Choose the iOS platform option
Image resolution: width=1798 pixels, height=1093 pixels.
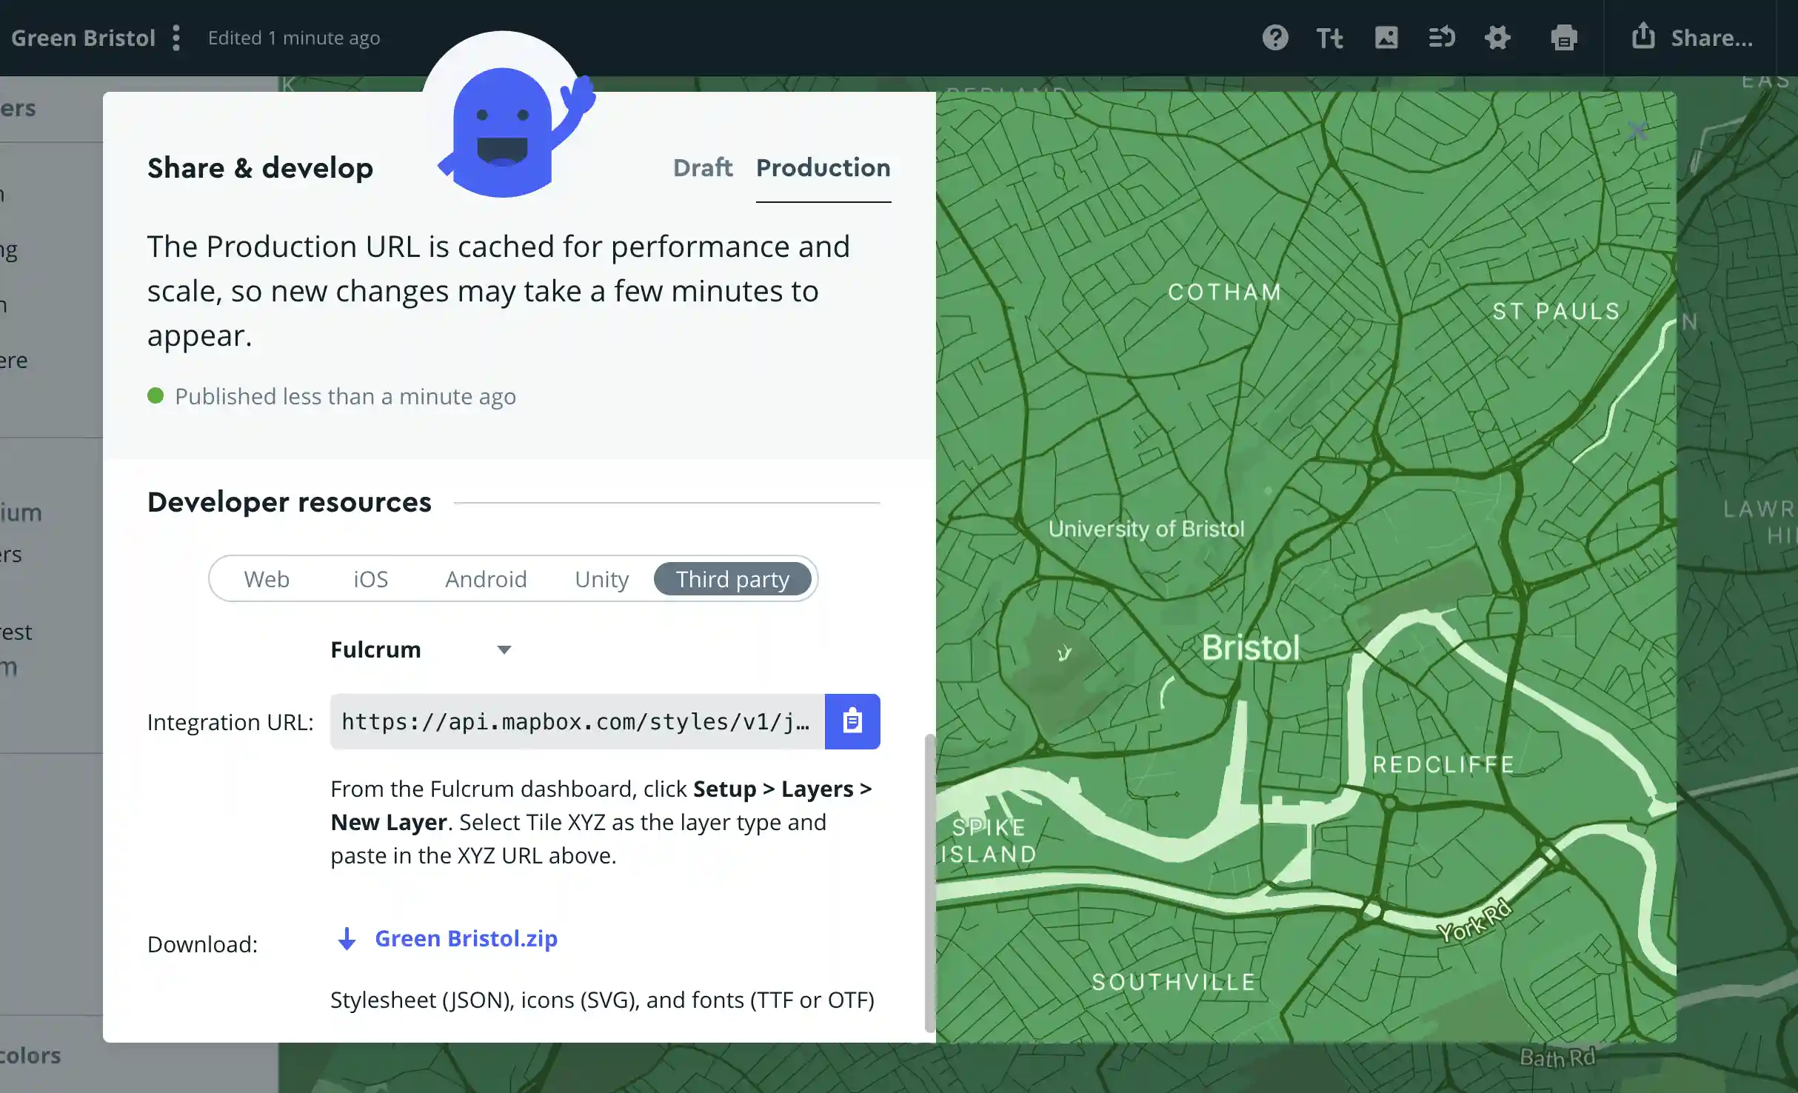point(370,579)
